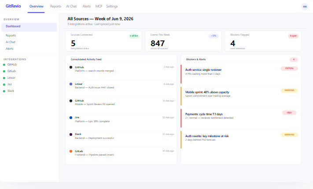Open the MCP tab
This screenshot has width=313, height=189.
pos(99,7)
